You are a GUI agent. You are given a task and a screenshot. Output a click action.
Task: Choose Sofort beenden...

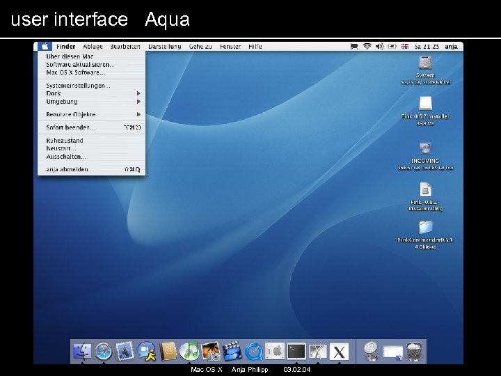click(91, 127)
